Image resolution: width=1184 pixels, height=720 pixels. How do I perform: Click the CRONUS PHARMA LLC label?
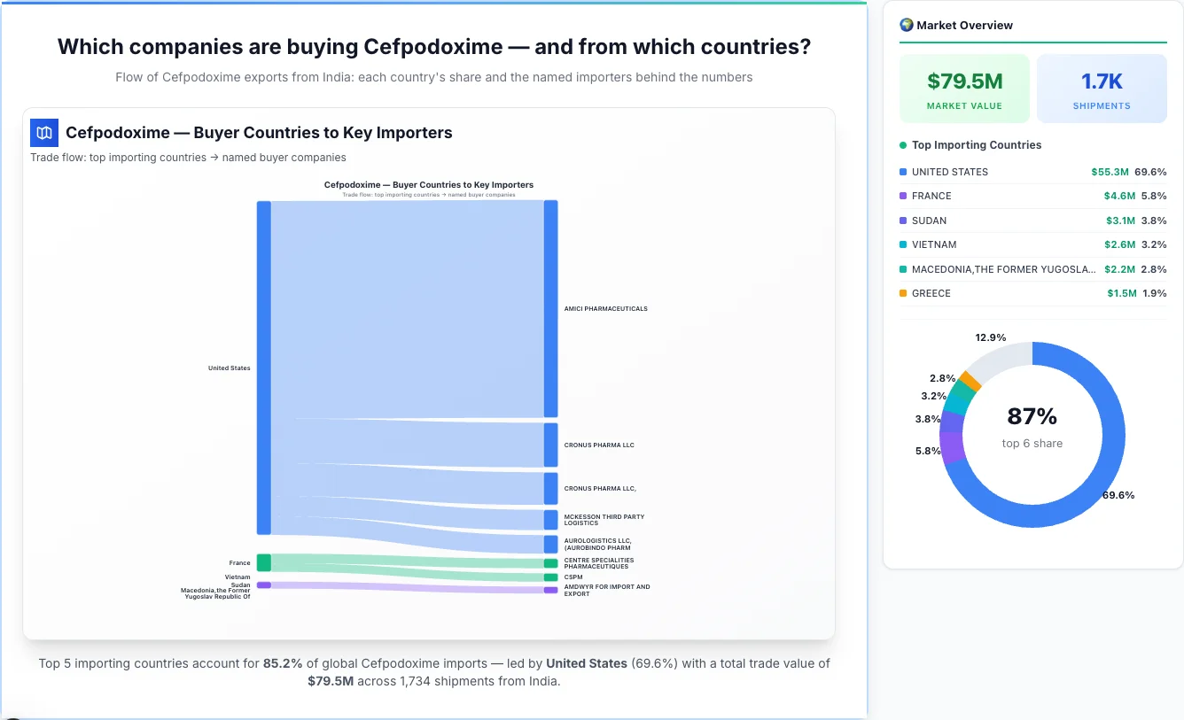point(599,445)
